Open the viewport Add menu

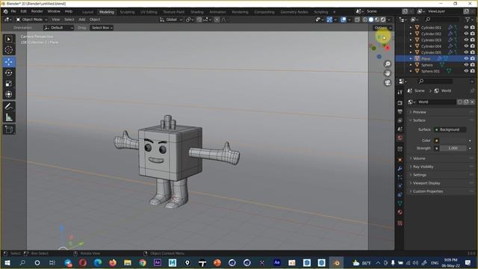pyautogui.click(x=82, y=19)
